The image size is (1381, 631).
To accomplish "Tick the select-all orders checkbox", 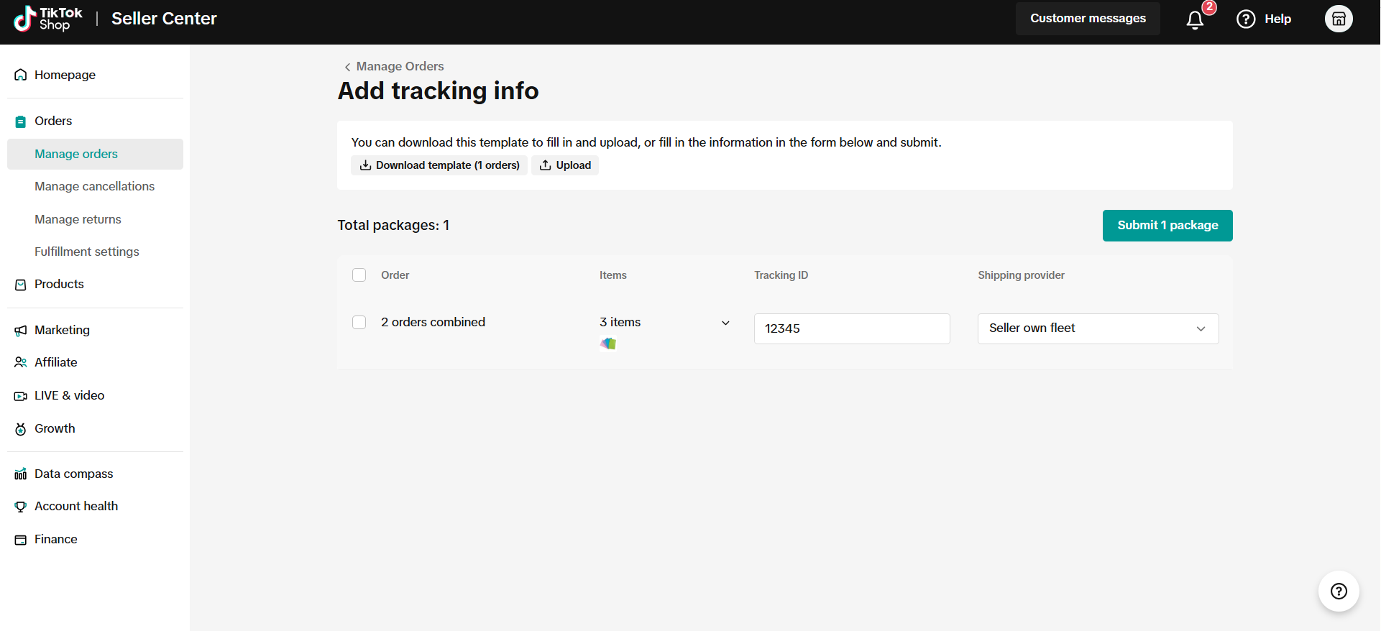I will tap(359, 275).
